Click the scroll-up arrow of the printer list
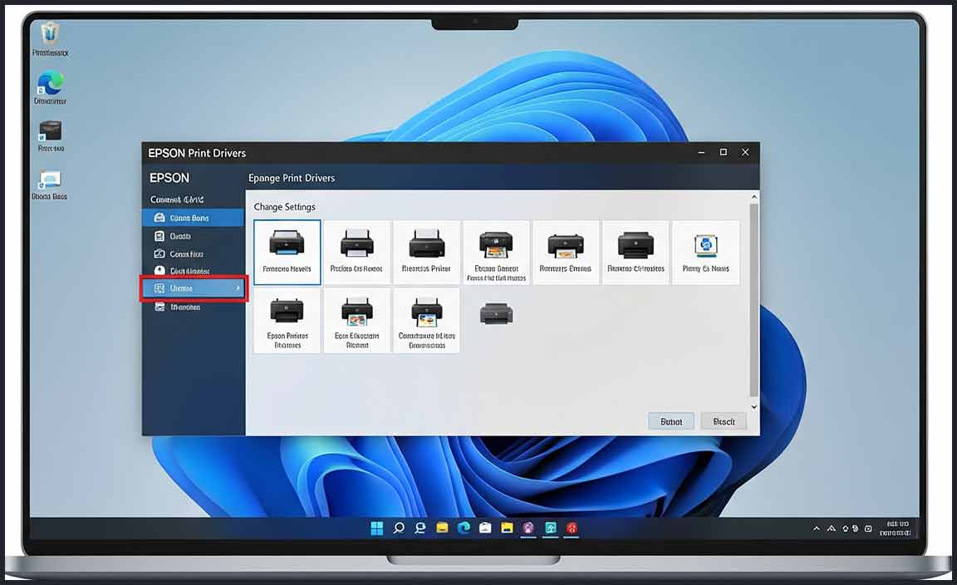Screen dimensions: 957x585 click(x=753, y=197)
